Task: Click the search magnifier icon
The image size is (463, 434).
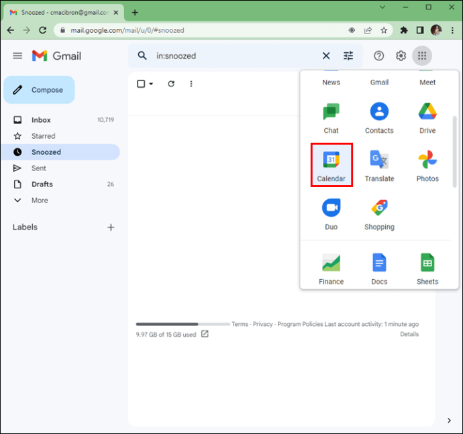Action: pos(142,56)
